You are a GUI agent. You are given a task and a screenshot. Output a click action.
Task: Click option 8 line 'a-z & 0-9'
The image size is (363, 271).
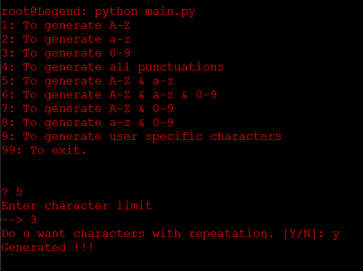[87, 122]
